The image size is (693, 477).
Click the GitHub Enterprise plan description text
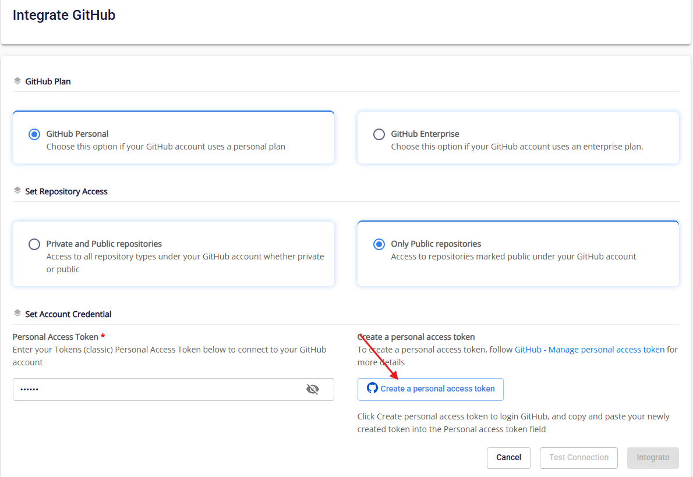(x=517, y=147)
